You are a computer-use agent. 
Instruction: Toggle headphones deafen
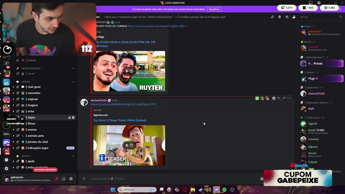click(64, 179)
